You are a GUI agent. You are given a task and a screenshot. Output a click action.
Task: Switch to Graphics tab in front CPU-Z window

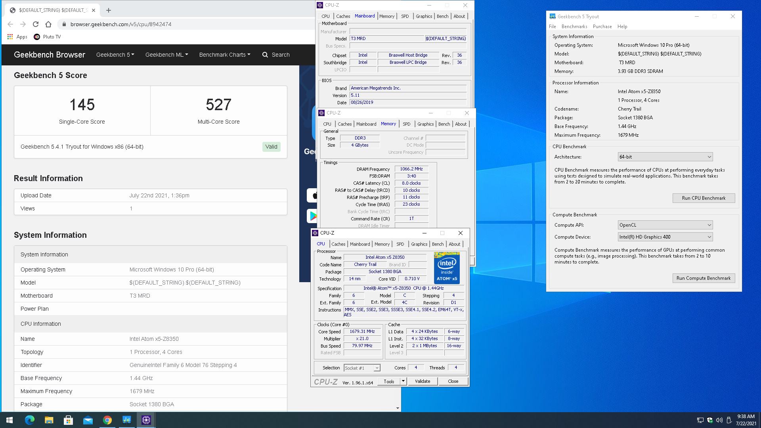(419, 244)
